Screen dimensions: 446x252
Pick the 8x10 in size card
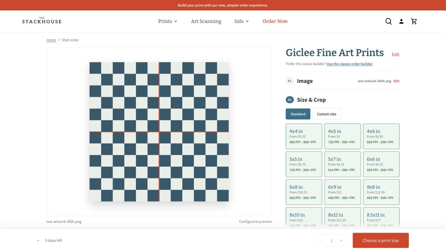click(304, 218)
